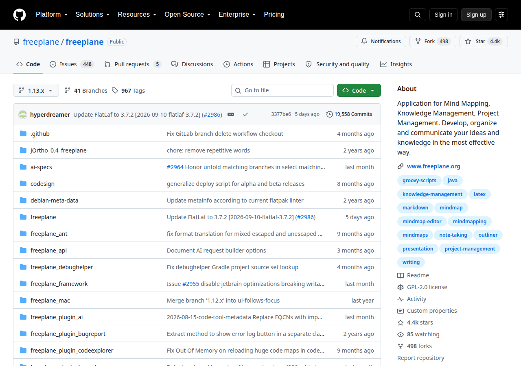Visit the www.freeplane.org link
The height and width of the screenshot is (366, 521).
433,166
